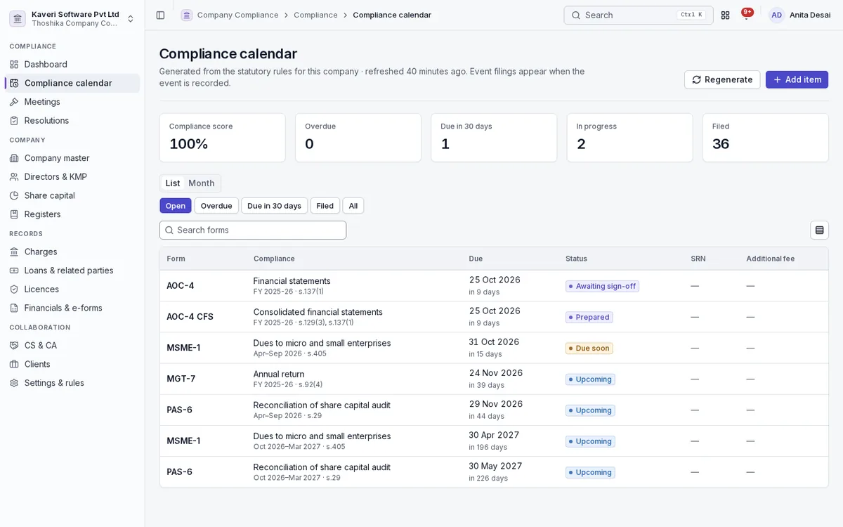843x527 pixels.
Task: Click the Resolutions clipboard icon
Action: point(14,121)
